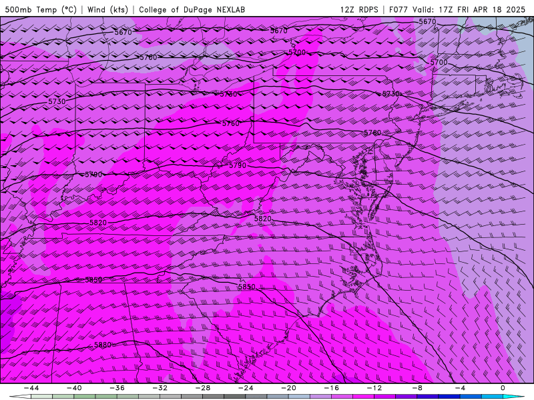Image resolution: width=534 pixels, height=400 pixels.
Task: Click the '12Z RDPS' model run label
Action: tap(359, 9)
